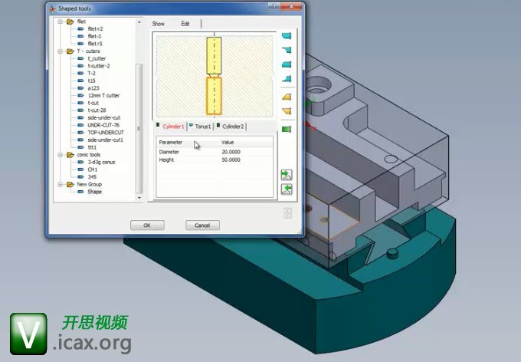Select side-under-cut tool item
This screenshot has width=521, height=362.
click(104, 118)
